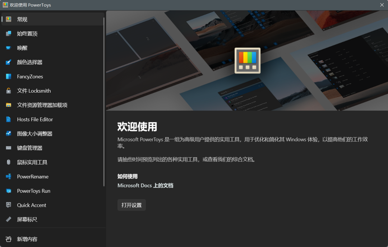Image resolution: width=388 pixels, height=247 pixels.
Task: Open PowerRename entry
Action: coord(53,177)
